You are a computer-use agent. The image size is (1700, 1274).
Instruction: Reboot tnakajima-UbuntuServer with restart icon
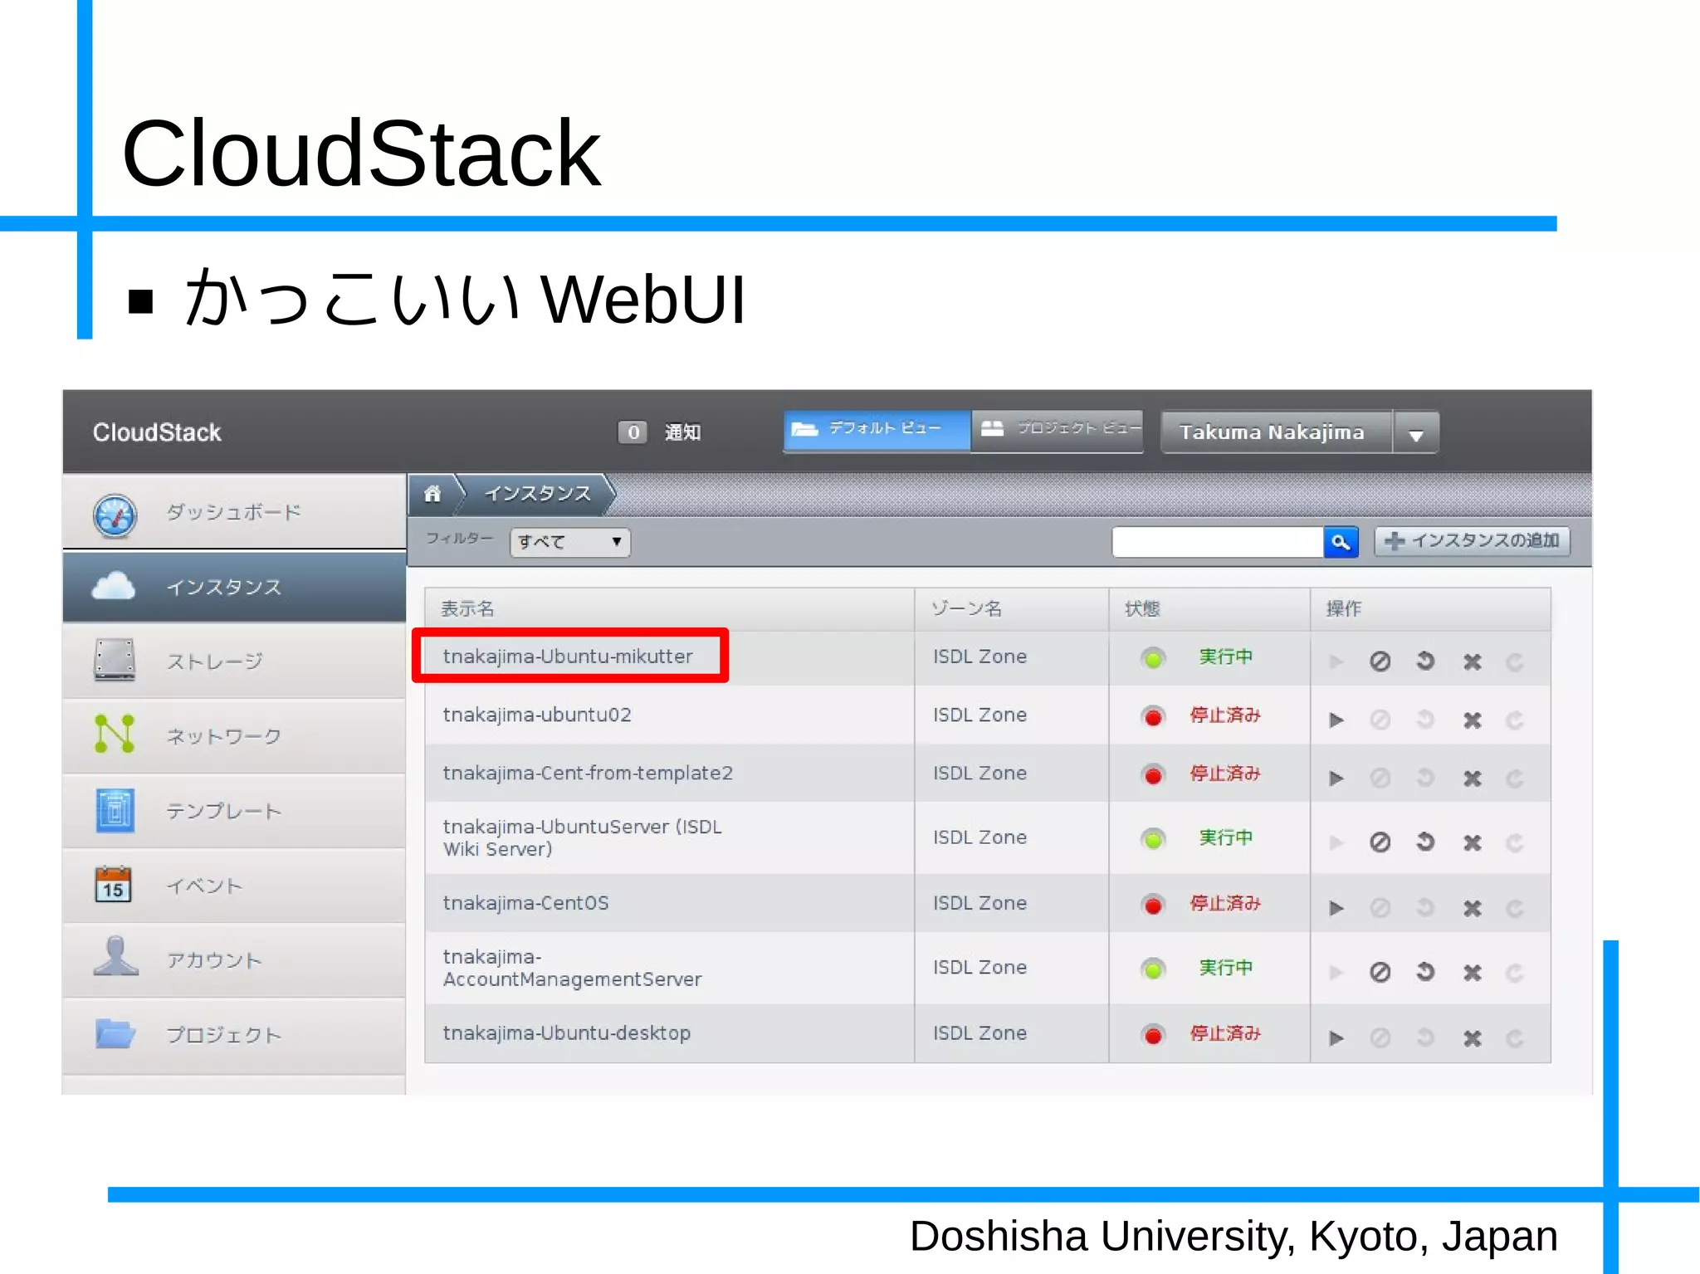pos(1425,842)
